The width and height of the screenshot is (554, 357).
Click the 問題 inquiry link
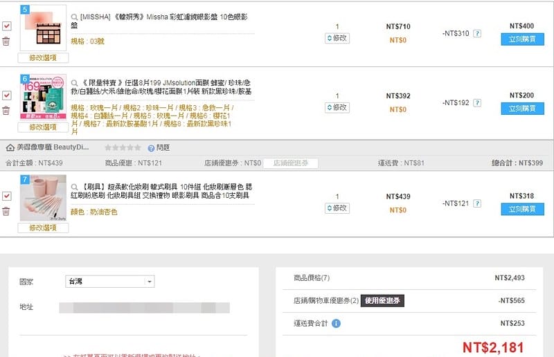(x=158, y=147)
